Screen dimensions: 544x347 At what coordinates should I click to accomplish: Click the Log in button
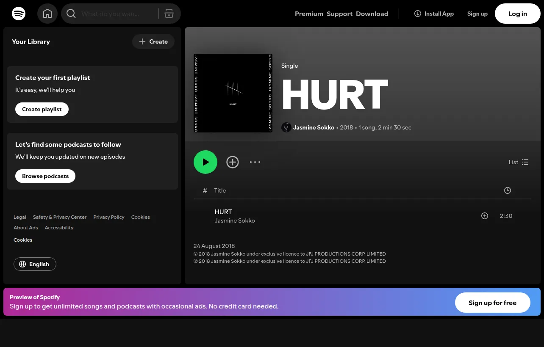(518, 14)
